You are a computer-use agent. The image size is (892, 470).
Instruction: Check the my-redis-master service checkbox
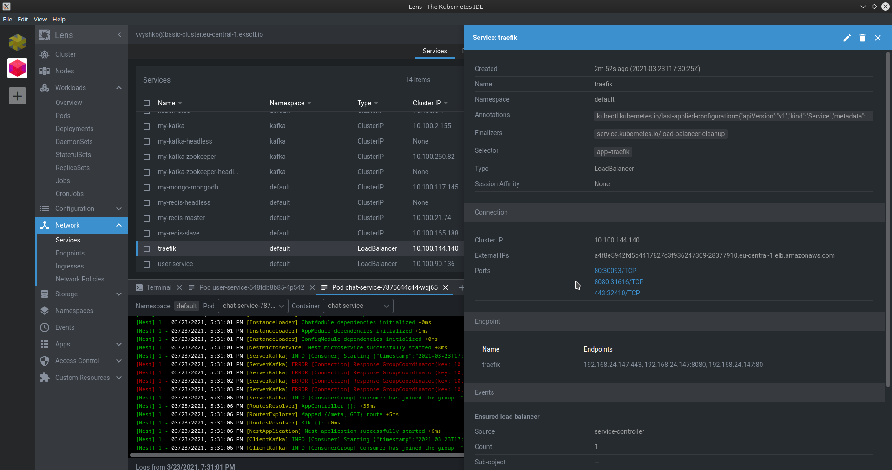tap(147, 218)
